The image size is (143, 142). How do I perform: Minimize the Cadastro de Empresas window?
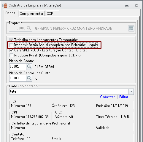tap(127, 6)
